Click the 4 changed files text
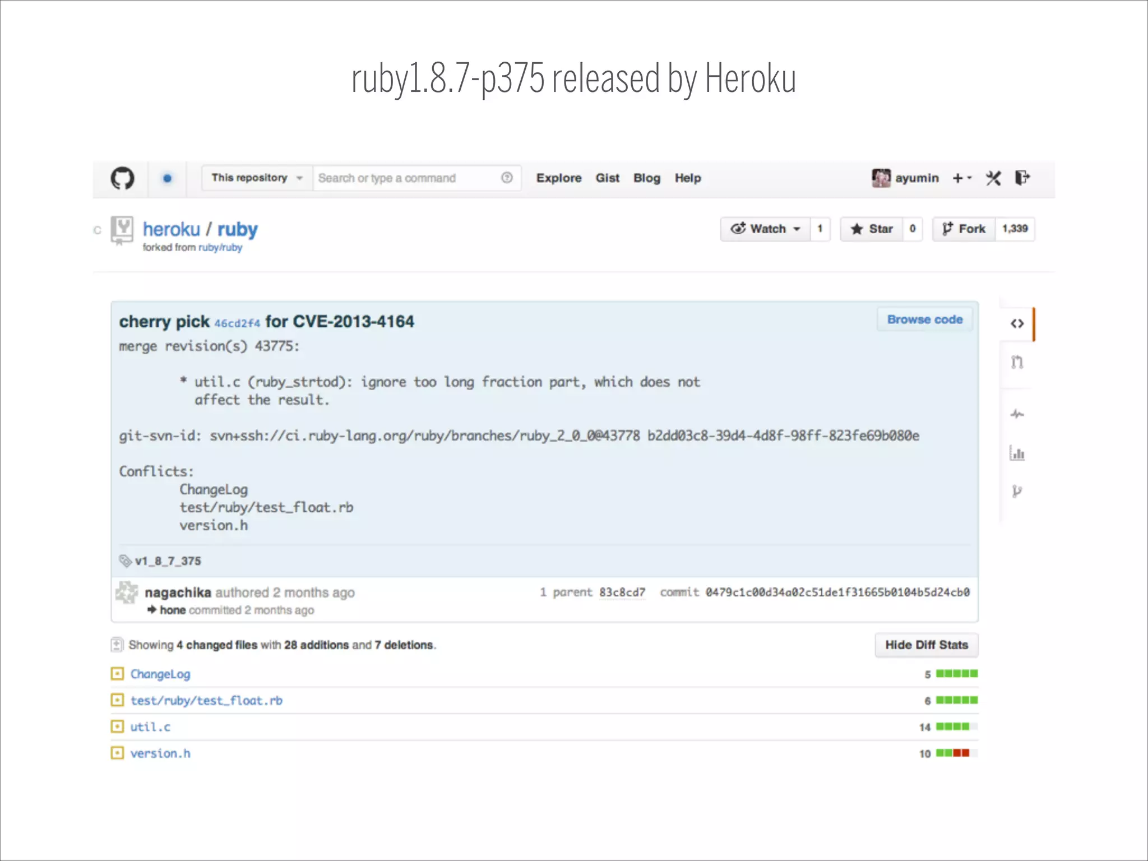1148x861 pixels. [217, 645]
